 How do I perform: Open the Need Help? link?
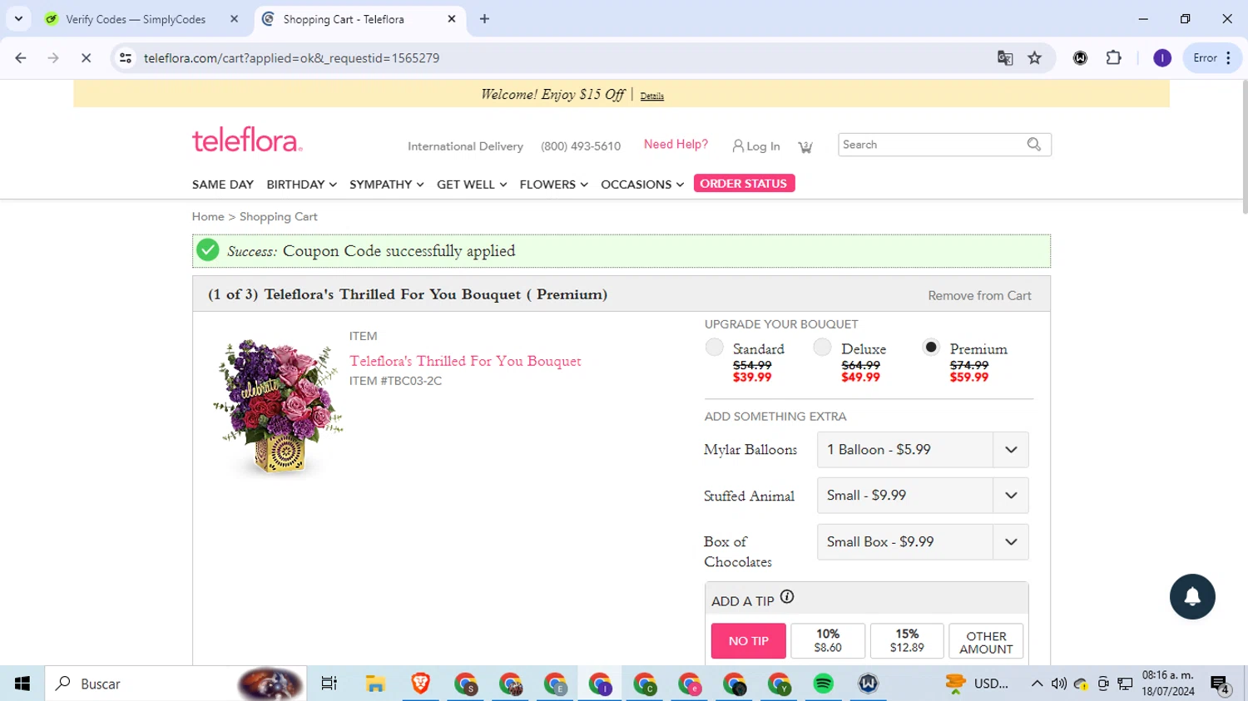pos(676,145)
